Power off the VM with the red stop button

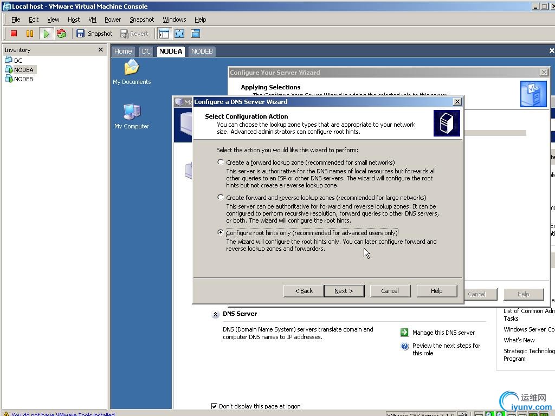click(14, 34)
